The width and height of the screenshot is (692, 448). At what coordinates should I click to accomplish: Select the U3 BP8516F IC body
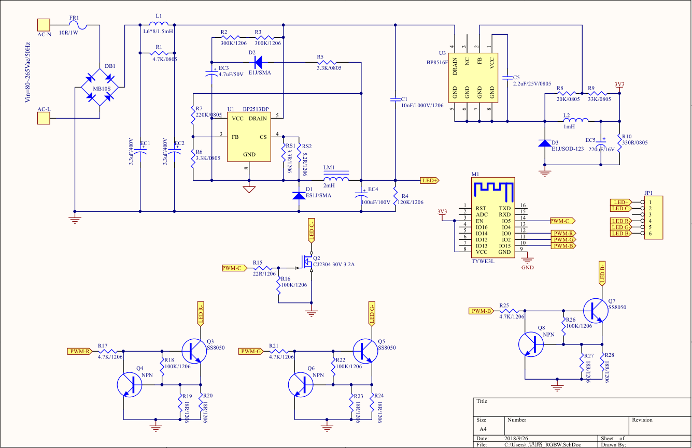click(473, 77)
